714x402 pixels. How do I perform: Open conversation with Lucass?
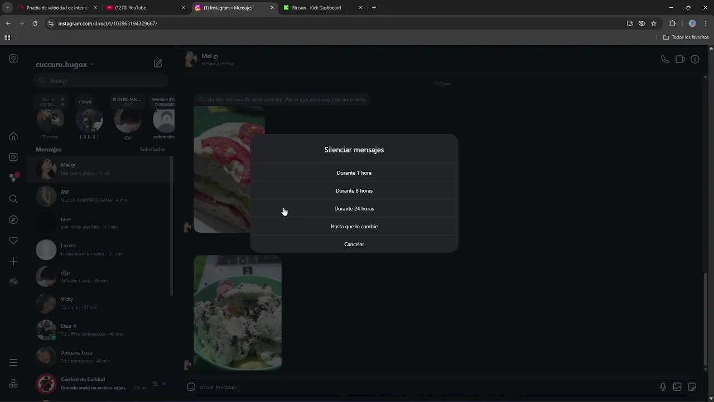(100, 250)
